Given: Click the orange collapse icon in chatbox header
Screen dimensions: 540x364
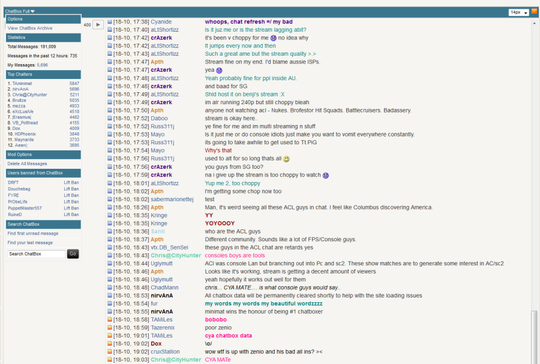Looking at the screenshot, I should coord(534,11).
